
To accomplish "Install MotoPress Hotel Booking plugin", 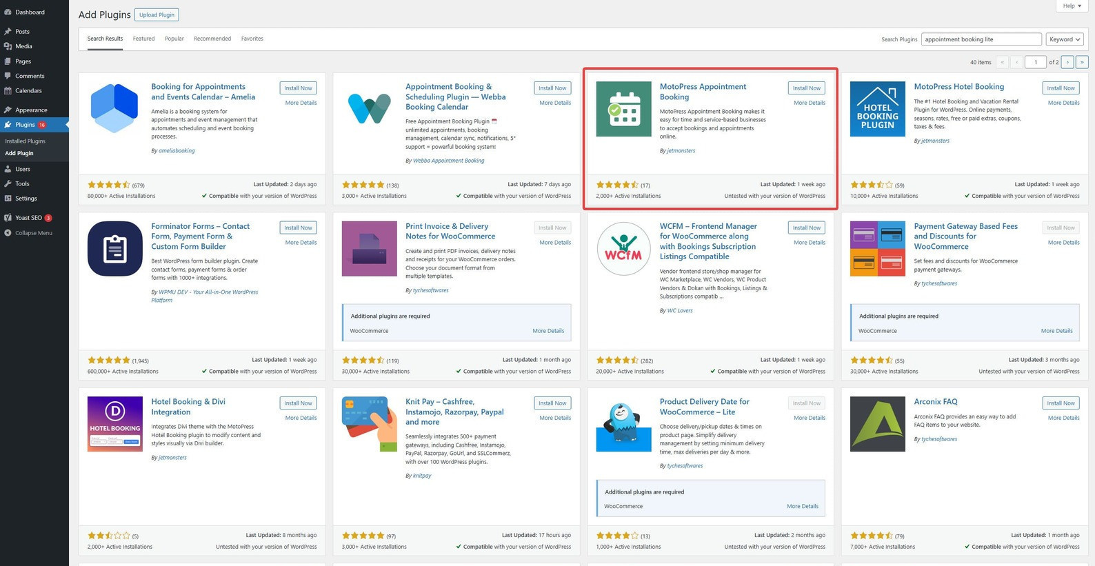I will [1061, 88].
